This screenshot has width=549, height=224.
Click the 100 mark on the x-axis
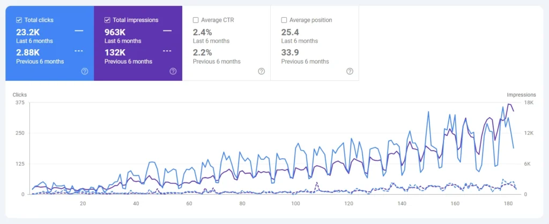coord(296,204)
